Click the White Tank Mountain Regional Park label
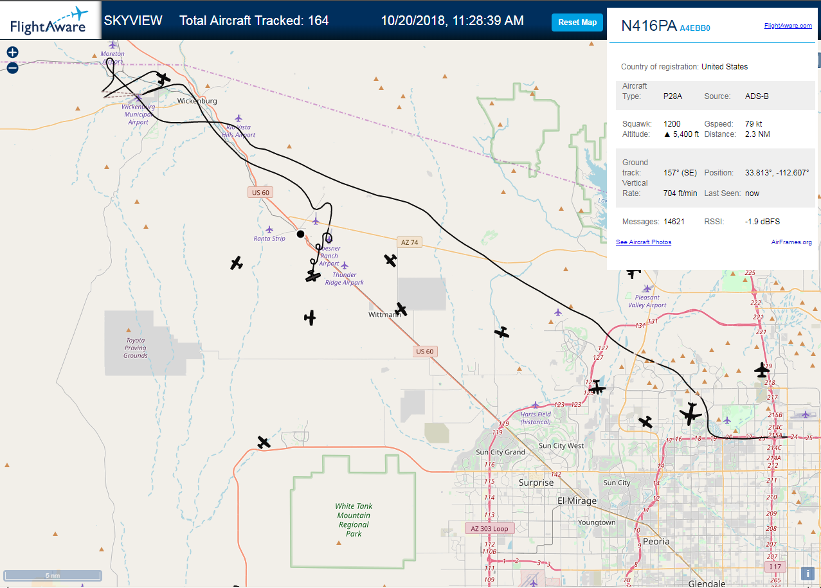 tap(354, 520)
